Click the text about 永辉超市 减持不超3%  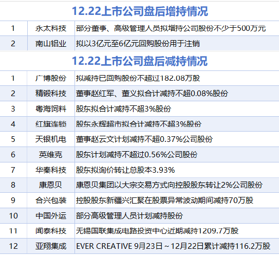[139, 124]
